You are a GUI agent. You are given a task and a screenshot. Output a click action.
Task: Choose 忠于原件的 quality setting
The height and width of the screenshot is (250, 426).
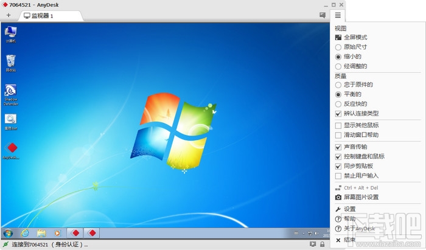coord(354,85)
